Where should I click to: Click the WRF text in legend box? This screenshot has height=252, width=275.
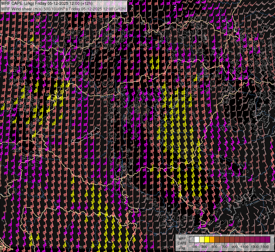(x=182, y=239)
